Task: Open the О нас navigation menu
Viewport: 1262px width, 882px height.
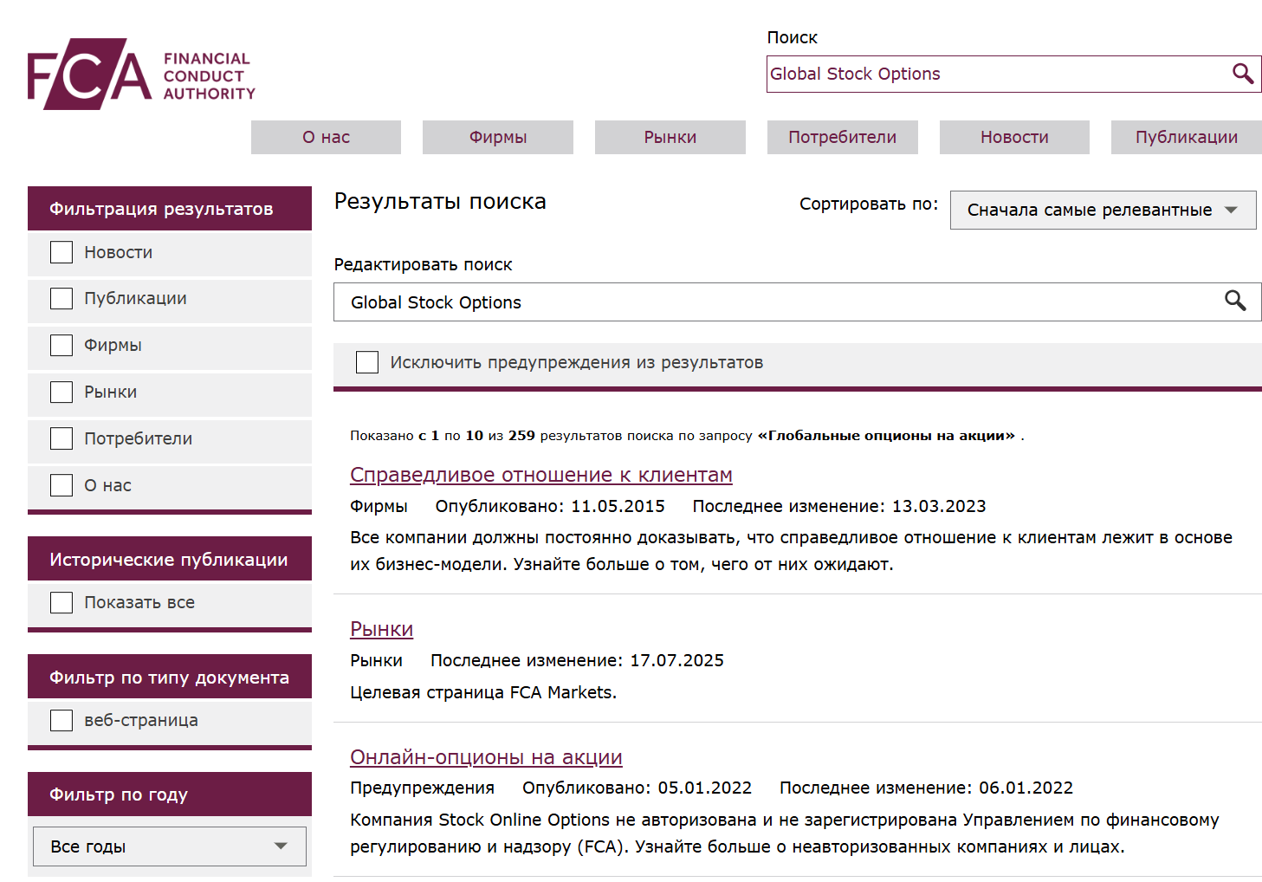Action: point(326,138)
